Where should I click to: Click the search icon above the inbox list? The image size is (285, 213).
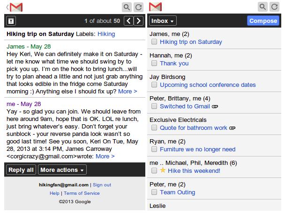262,7
